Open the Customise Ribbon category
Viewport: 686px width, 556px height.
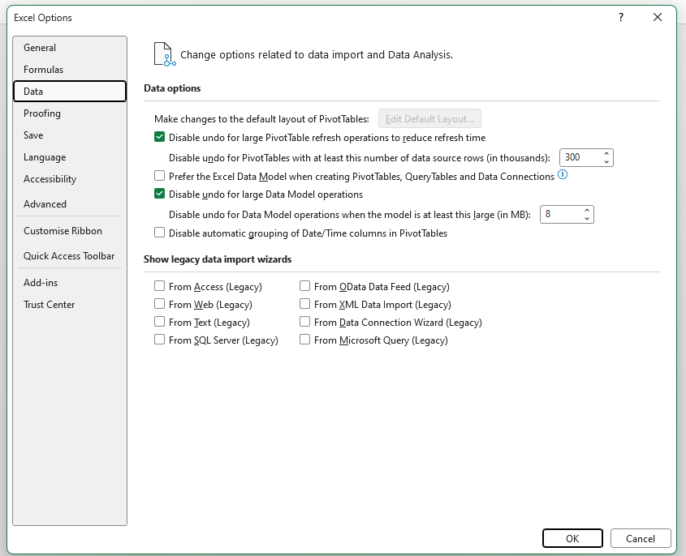(70, 231)
